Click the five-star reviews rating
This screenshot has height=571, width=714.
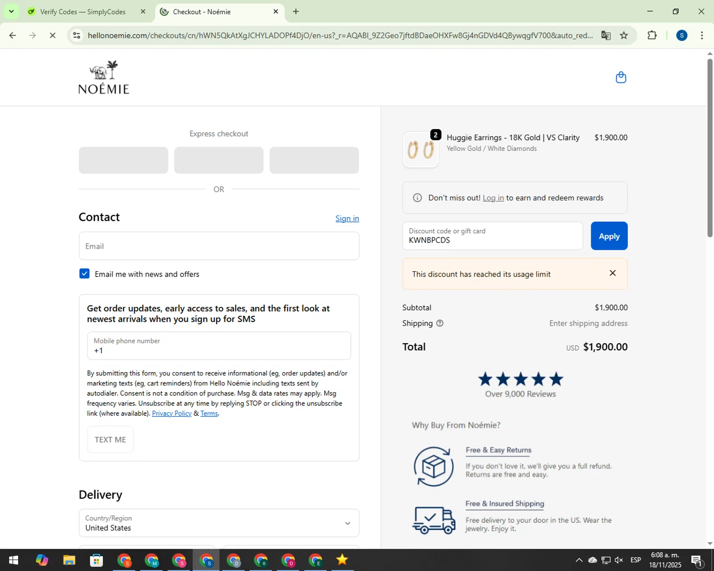point(520,379)
